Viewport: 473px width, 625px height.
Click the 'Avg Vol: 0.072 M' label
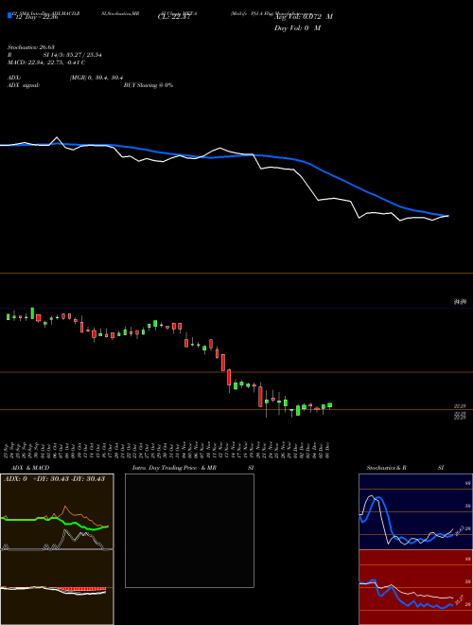[304, 17]
